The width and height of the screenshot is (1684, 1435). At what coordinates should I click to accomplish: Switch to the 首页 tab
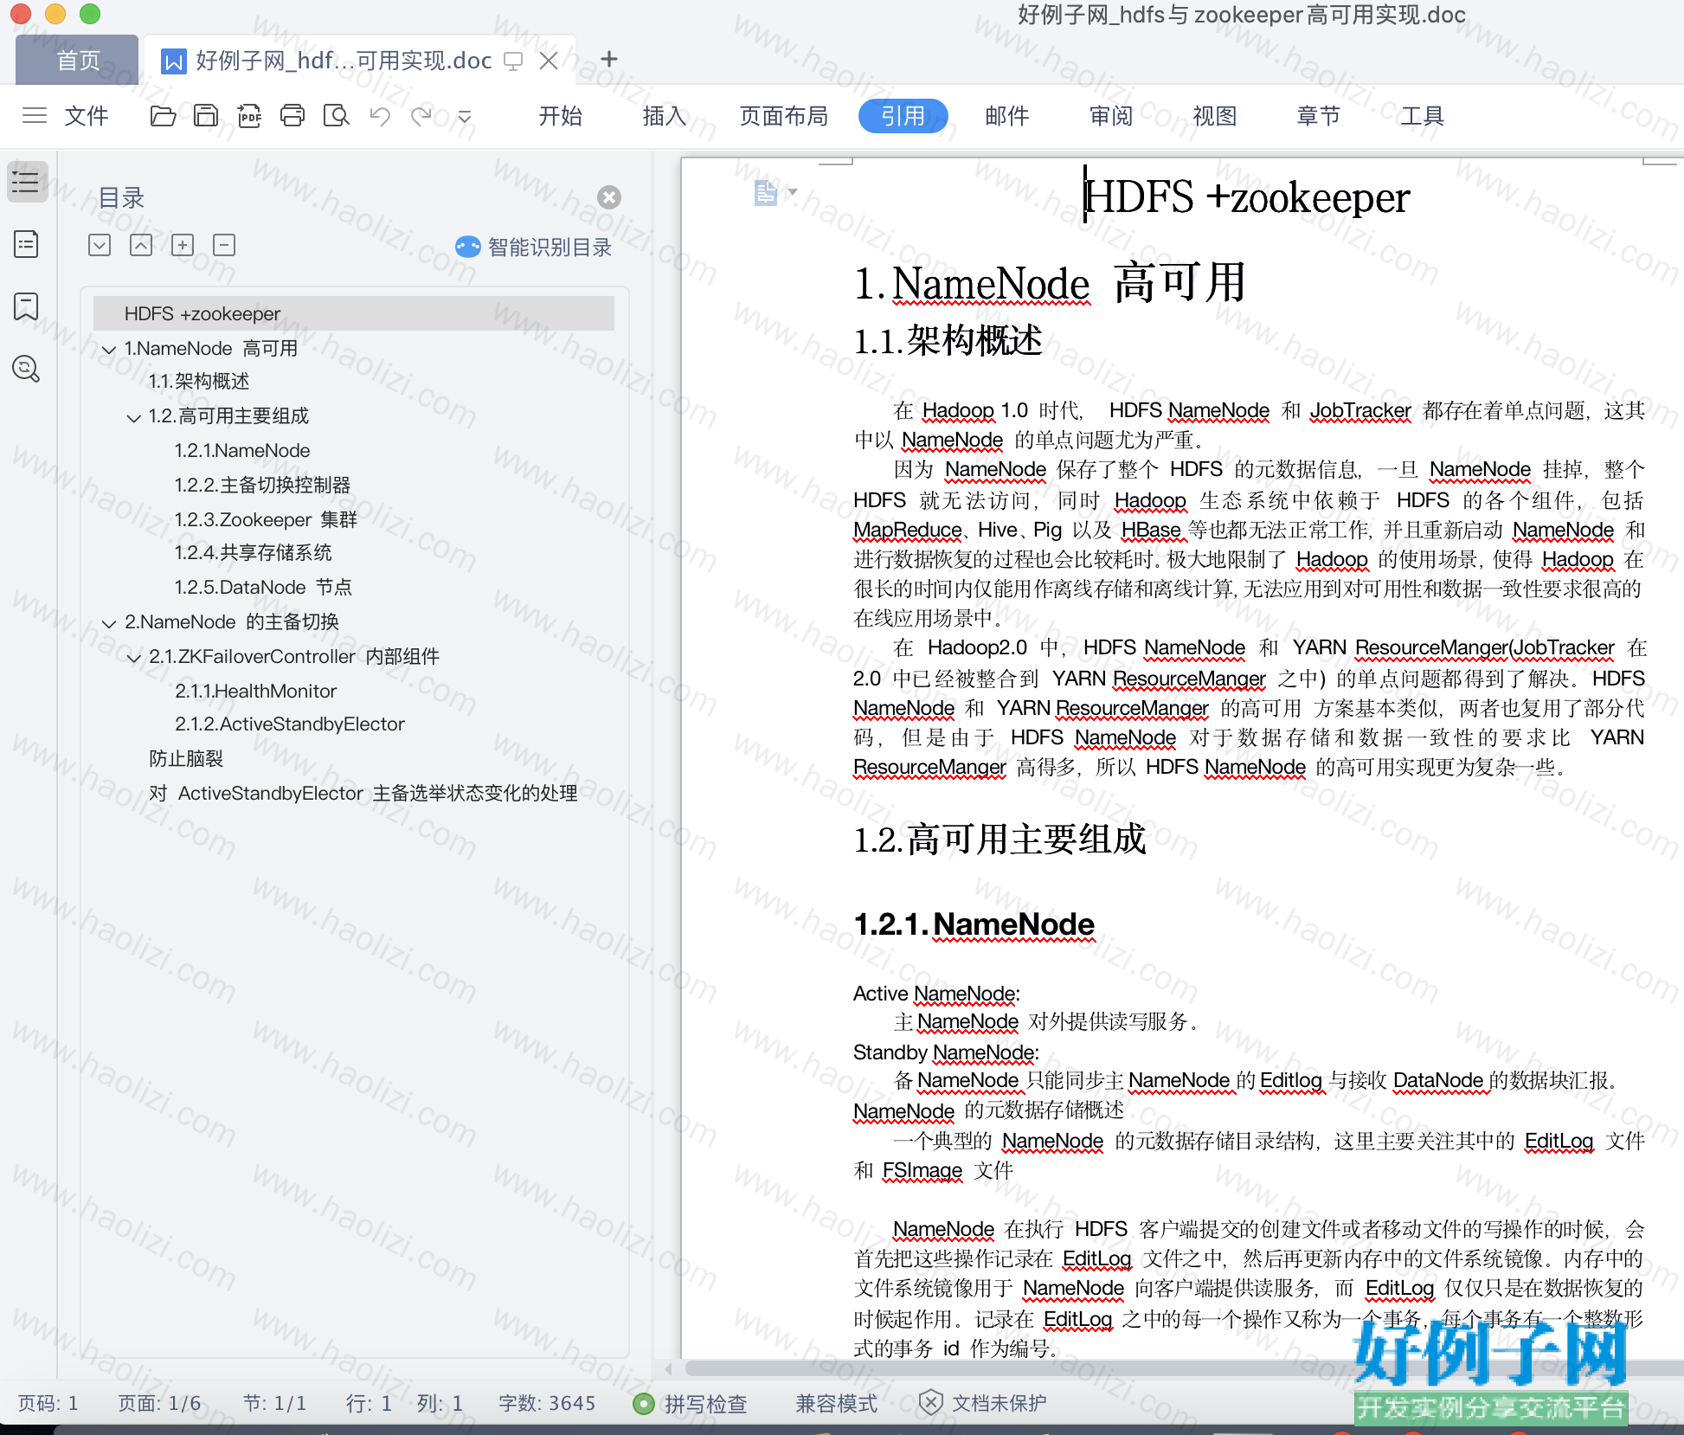pos(78,60)
